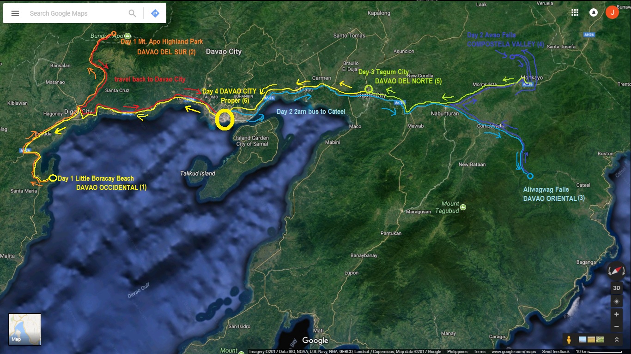Select the Mabini place label
The height and width of the screenshot is (354, 631).
[x=332, y=142]
